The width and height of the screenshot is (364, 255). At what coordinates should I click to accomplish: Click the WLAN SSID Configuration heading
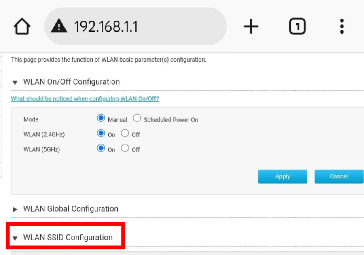[68, 238]
